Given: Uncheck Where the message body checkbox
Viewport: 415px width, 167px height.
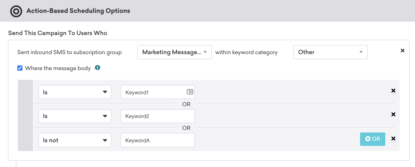Looking at the screenshot, I should (x=20, y=68).
